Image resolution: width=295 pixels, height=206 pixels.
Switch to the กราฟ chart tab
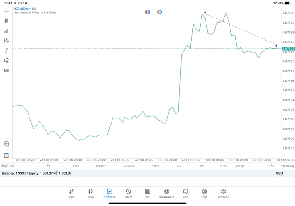[90, 193]
